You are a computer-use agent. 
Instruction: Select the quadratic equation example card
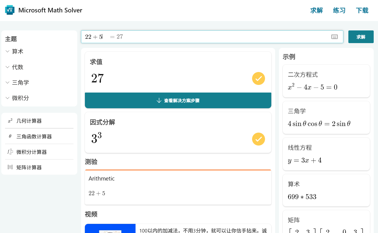pos(326,81)
